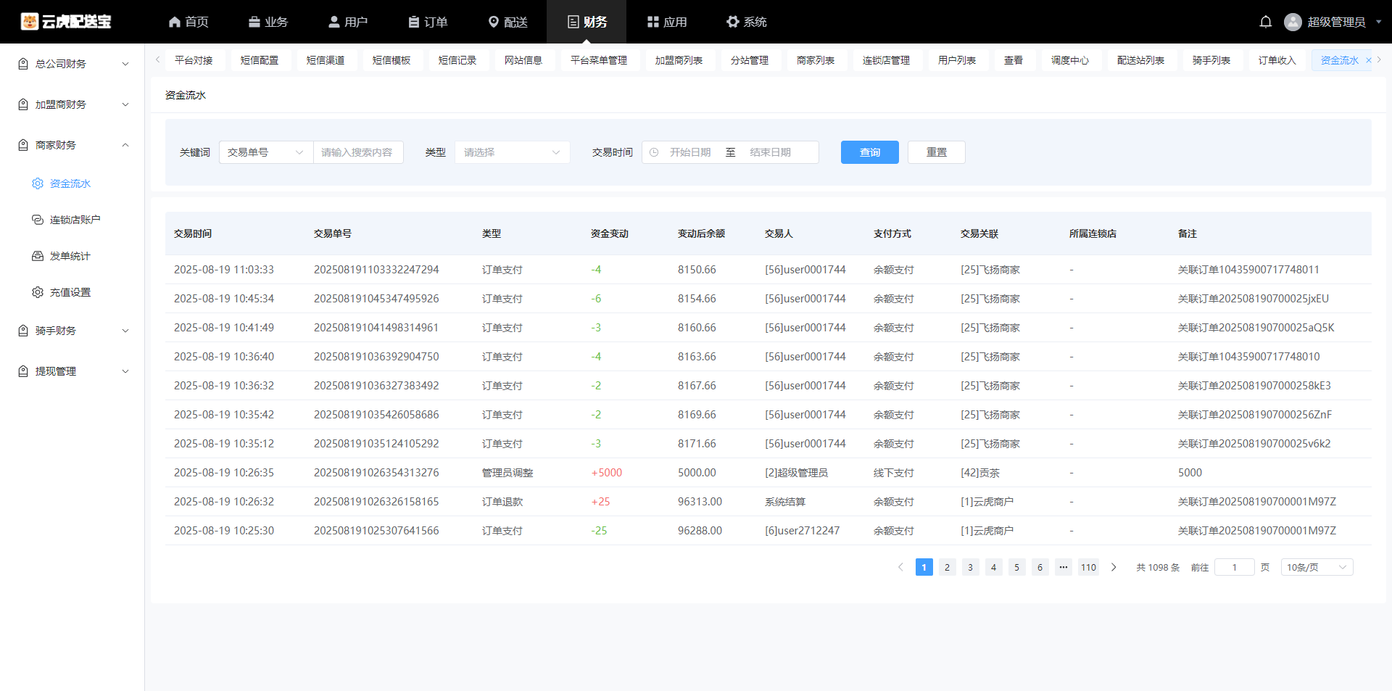Screen dimensions: 1392x691
Task: Click the [6]user2712247 trader cell
Action: click(x=802, y=531)
